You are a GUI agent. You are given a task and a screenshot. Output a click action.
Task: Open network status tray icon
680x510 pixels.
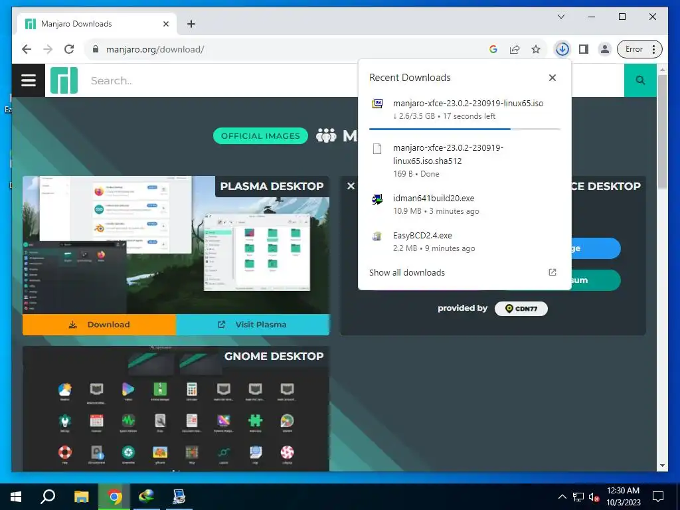(x=578, y=497)
